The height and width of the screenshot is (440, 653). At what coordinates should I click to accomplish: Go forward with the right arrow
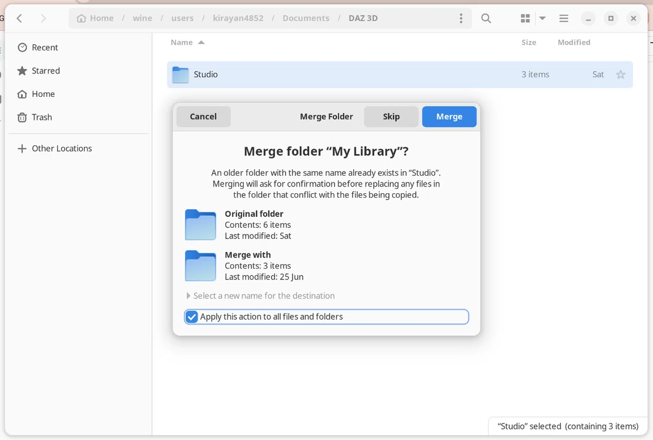43,19
